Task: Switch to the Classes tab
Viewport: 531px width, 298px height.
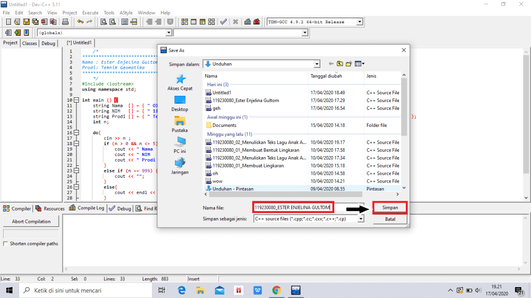Action: (30, 43)
